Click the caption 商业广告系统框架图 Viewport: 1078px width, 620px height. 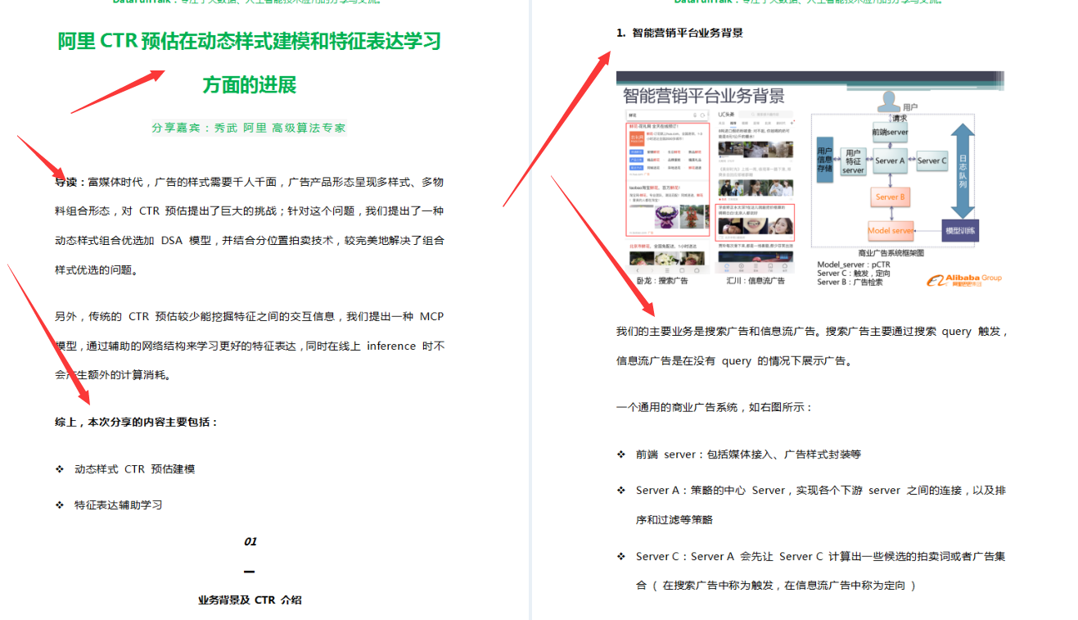pos(891,253)
